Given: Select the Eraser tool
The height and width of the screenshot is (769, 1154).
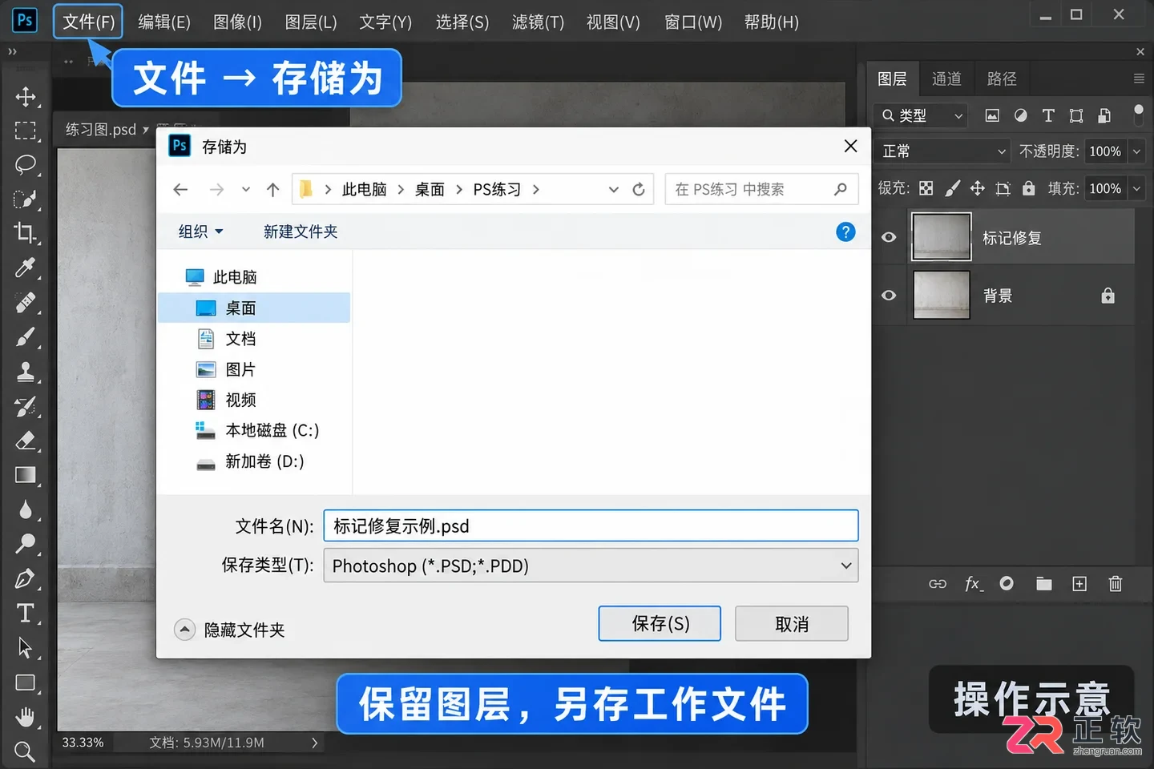Looking at the screenshot, I should pyautogui.click(x=26, y=441).
